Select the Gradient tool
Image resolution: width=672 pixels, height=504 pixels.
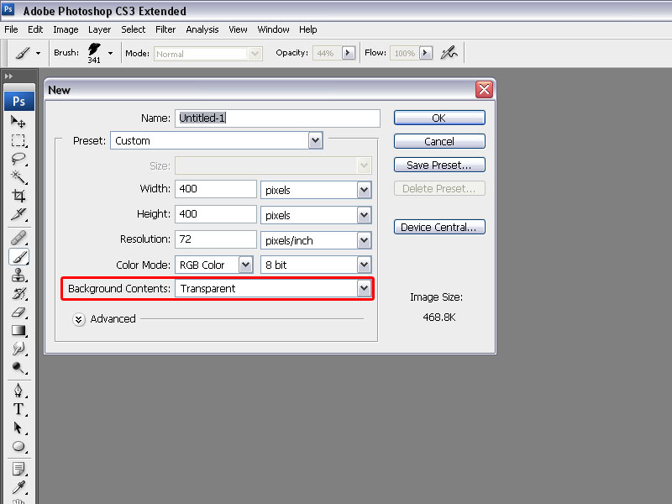(18, 330)
